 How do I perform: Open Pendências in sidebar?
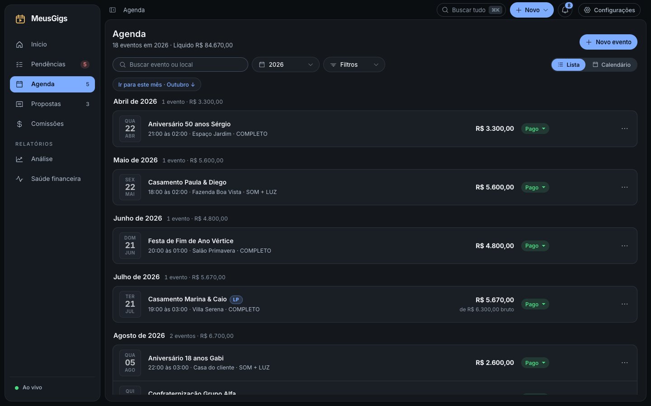tap(52, 65)
